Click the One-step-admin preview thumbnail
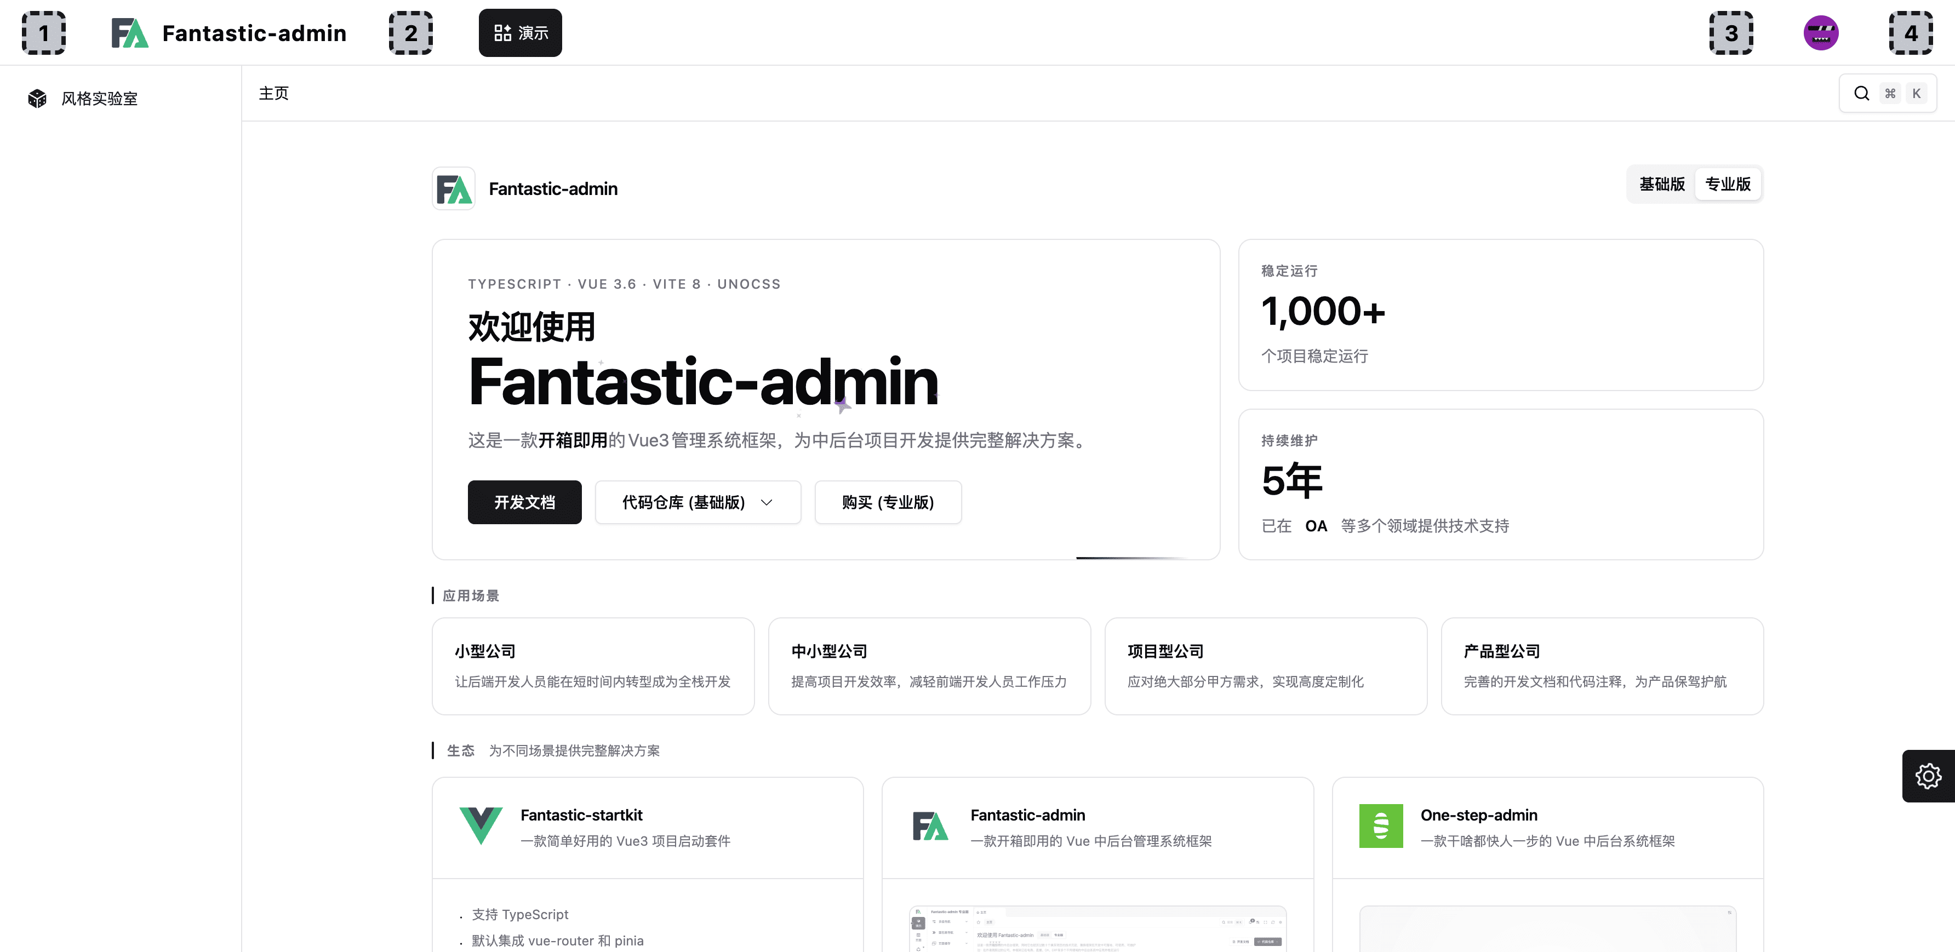This screenshot has width=1955, height=952. pos(1547,929)
